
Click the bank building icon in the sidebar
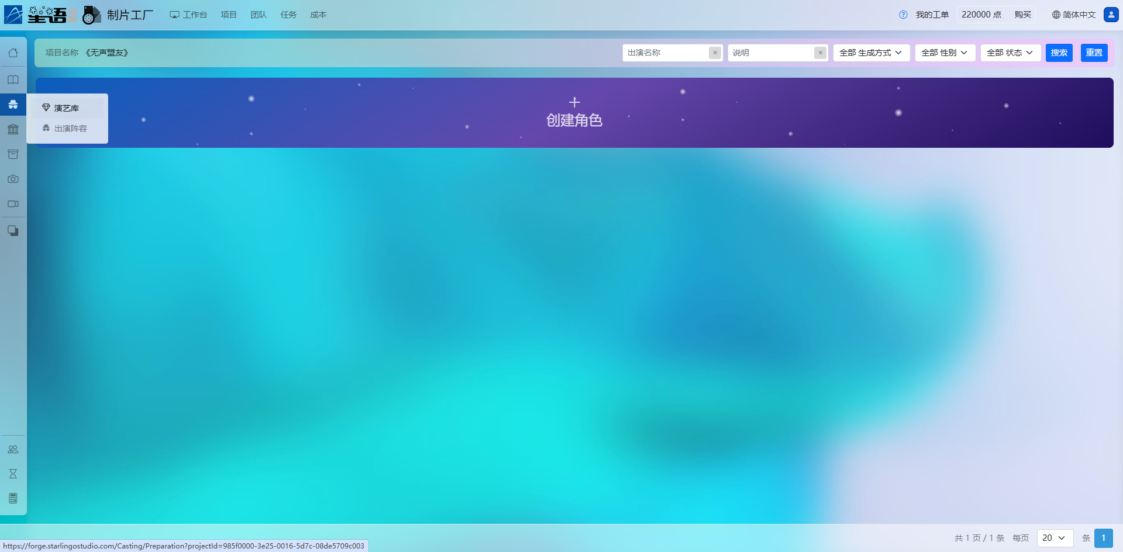click(x=13, y=129)
